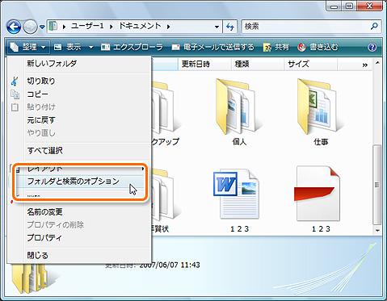Click the scrollbar down arrow
Image resolution: width=387 pixels, height=301 pixels.
[x=377, y=231]
